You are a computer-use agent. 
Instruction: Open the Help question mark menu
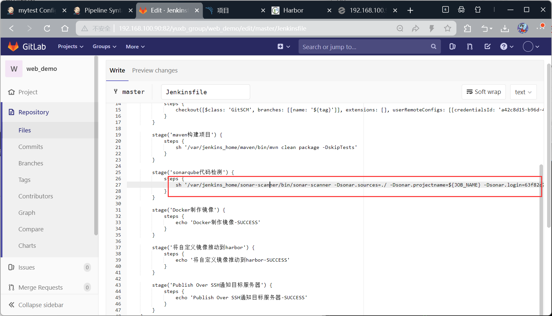coord(507,46)
